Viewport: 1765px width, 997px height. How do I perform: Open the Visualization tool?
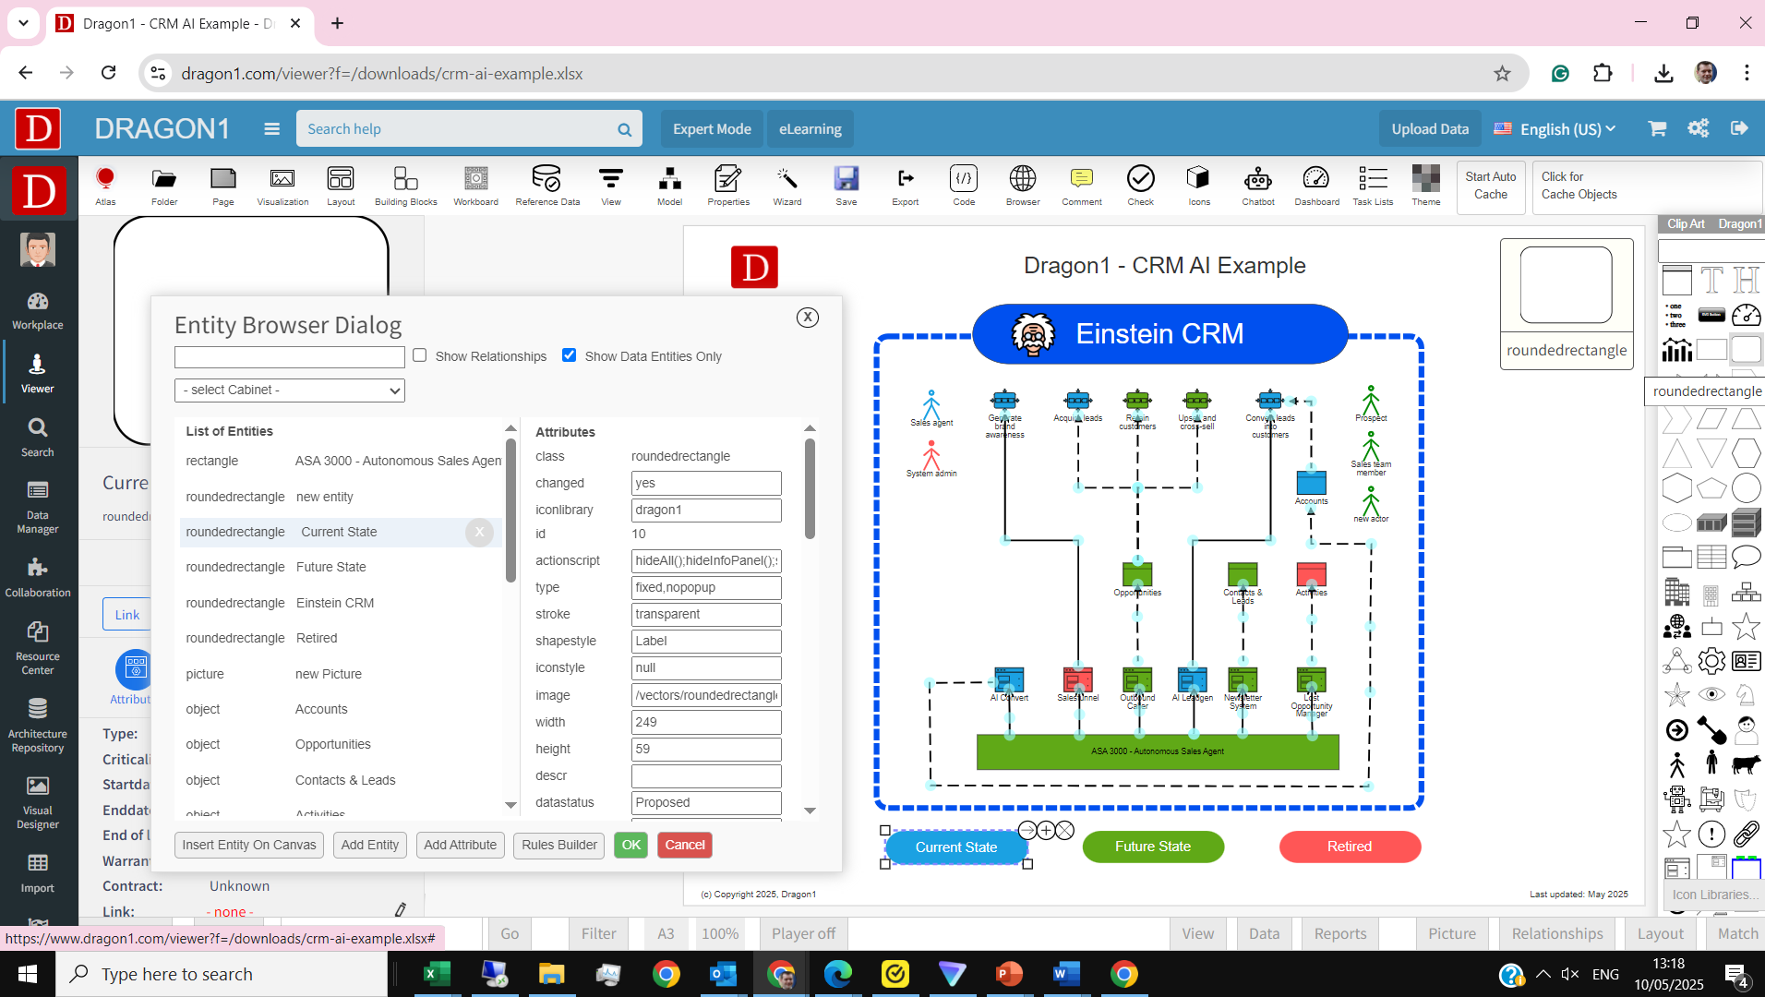(282, 186)
